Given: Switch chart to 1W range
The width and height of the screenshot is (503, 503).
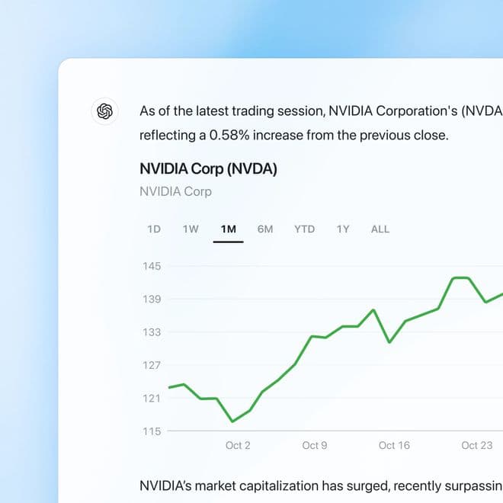Looking at the screenshot, I should tap(191, 229).
